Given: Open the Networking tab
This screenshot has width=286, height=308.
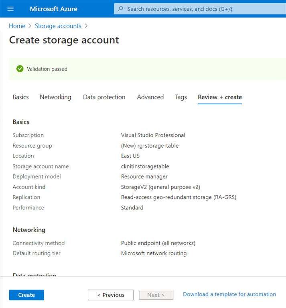Looking at the screenshot, I should pyautogui.click(x=55, y=97).
